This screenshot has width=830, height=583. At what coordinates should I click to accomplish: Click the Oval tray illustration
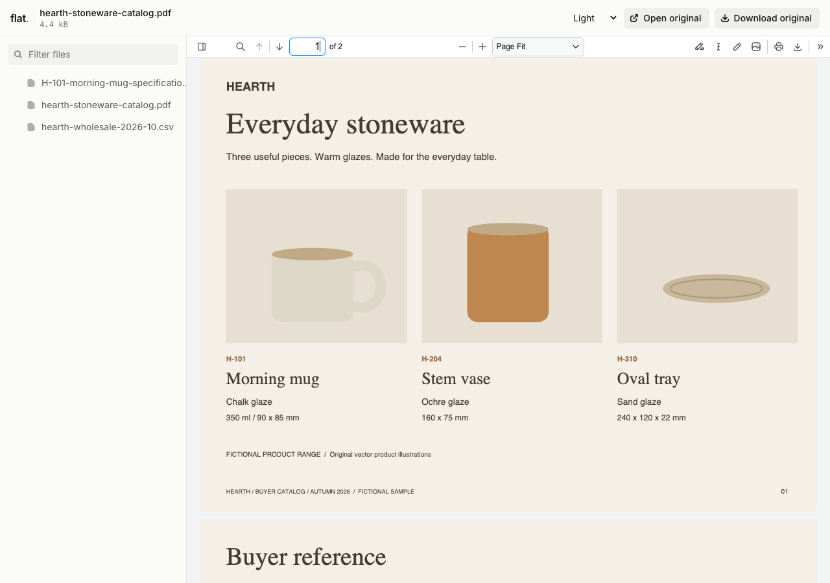(x=707, y=266)
